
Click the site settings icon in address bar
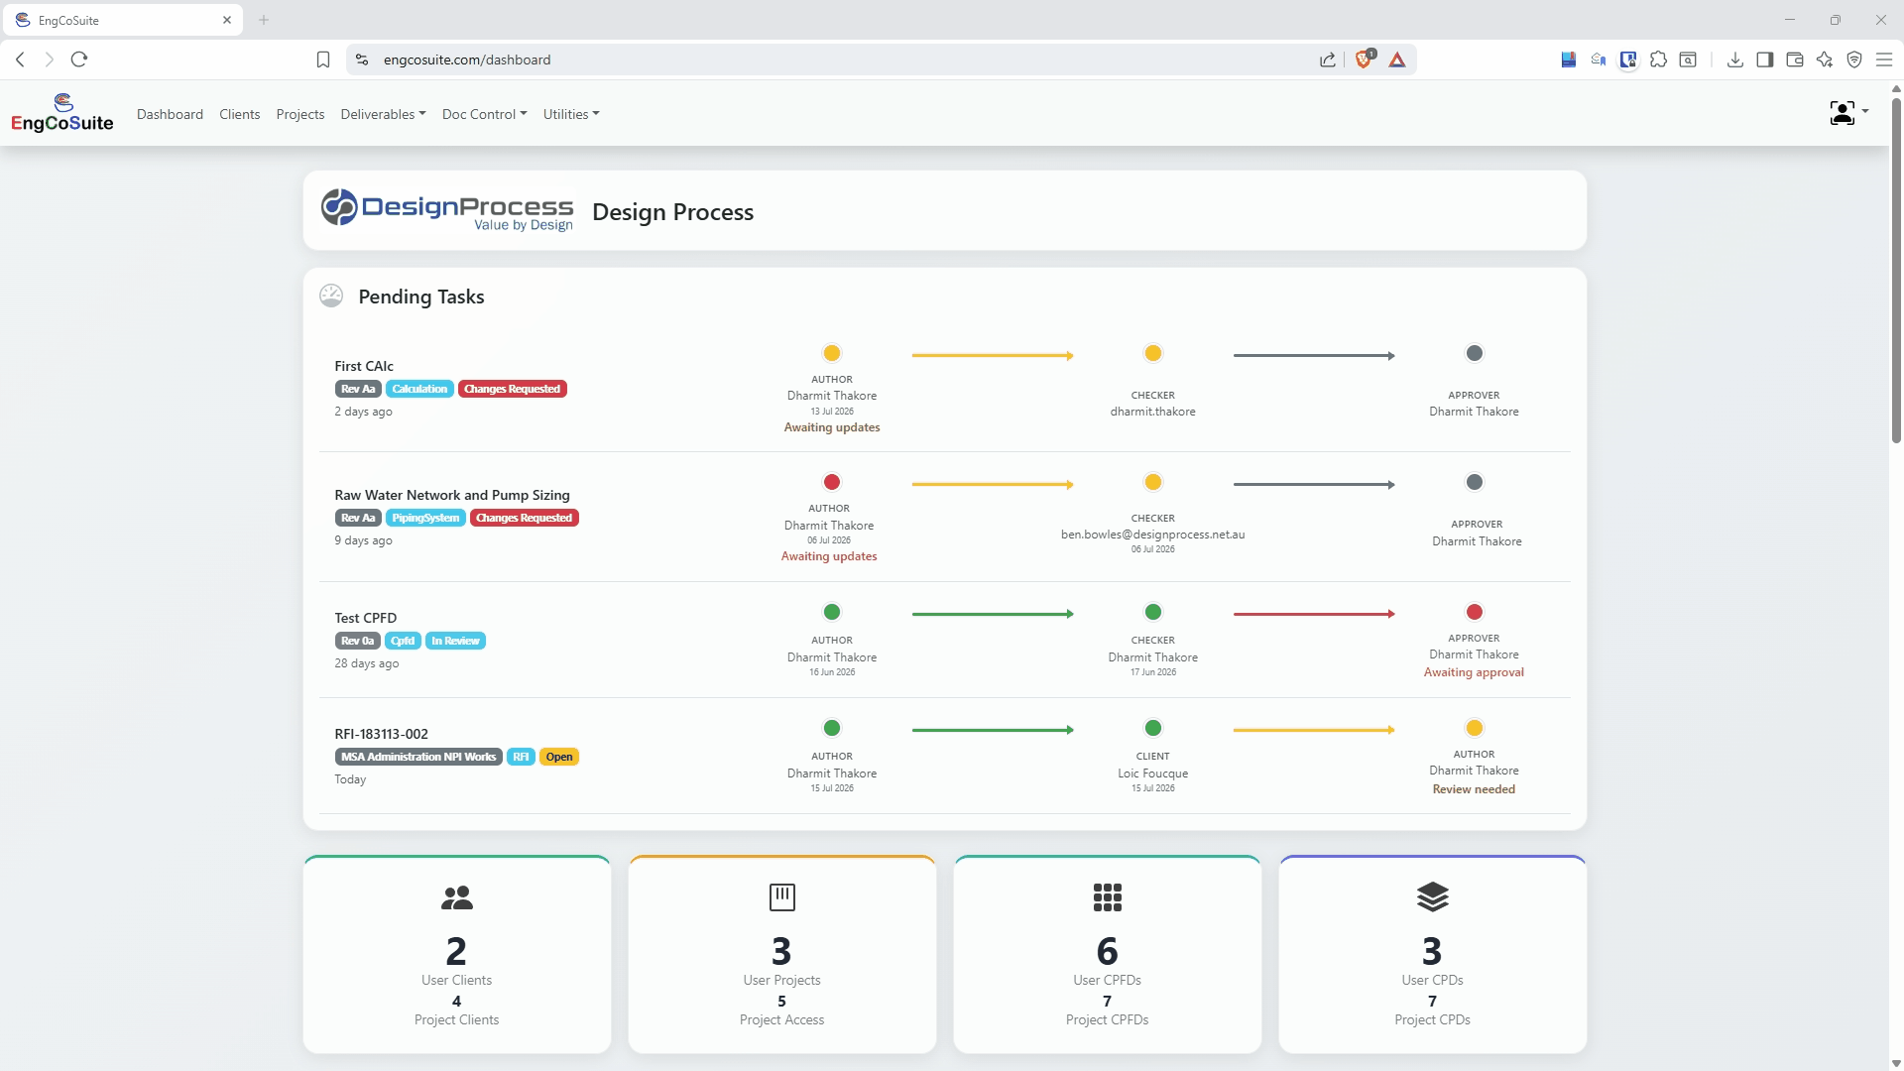362,59
